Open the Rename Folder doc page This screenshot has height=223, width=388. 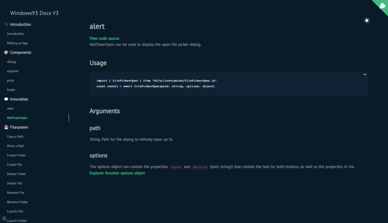tap(17, 202)
